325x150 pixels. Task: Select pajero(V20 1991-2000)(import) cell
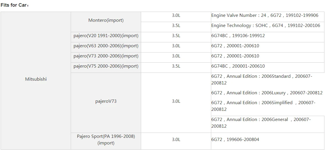click(x=106, y=36)
